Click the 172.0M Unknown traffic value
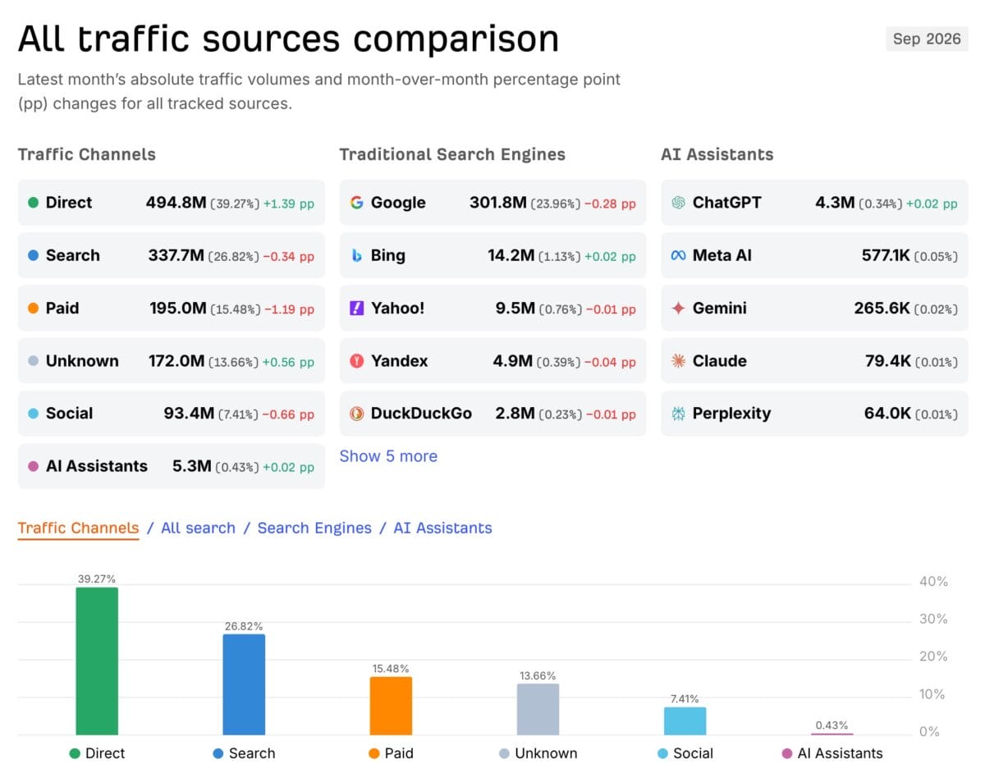The image size is (985, 778). 176,360
